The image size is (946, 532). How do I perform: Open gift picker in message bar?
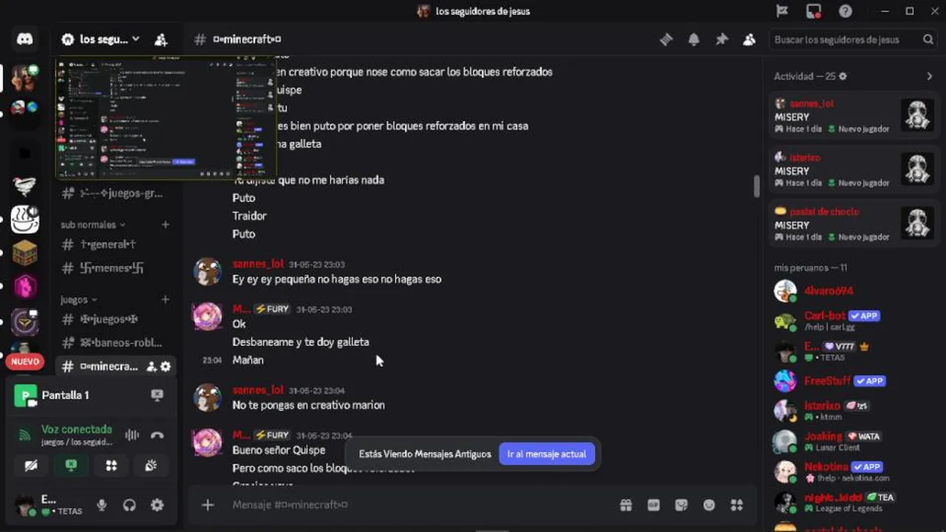[x=626, y=505]
